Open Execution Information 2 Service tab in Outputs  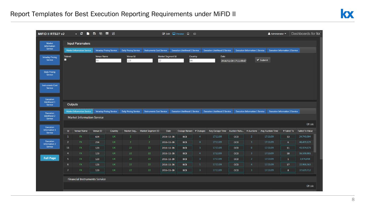[x=283, y=111]
